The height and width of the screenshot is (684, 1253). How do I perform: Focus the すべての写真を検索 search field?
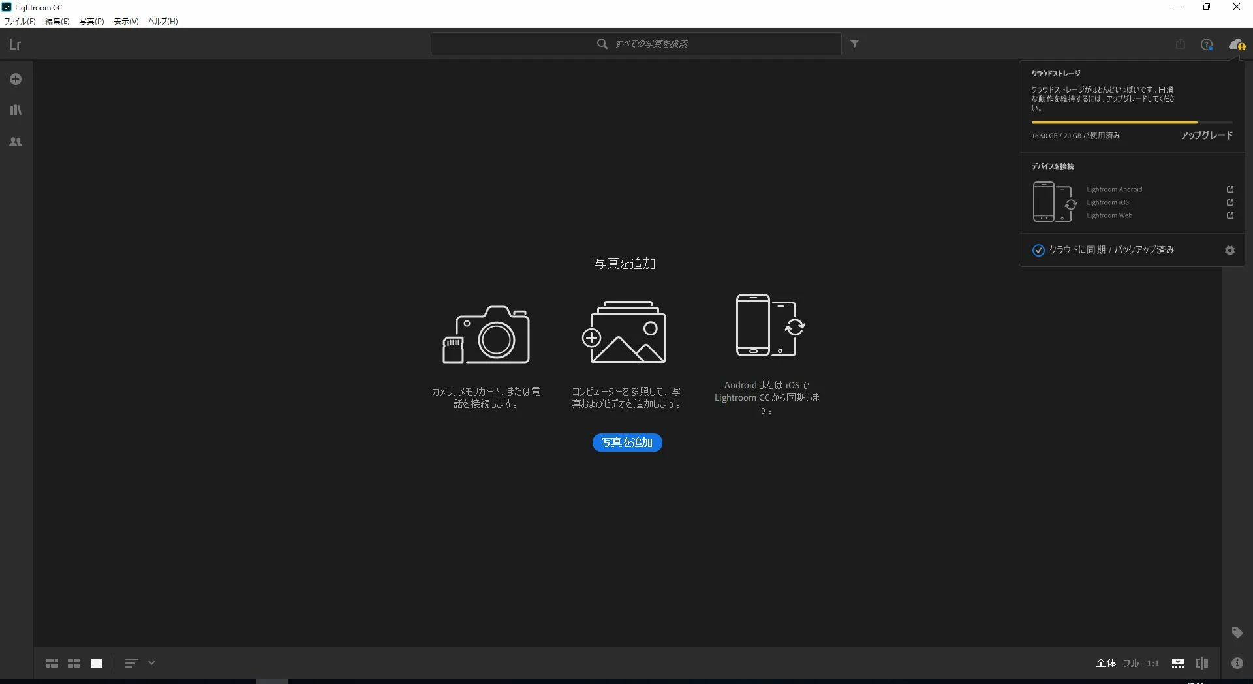point(636,44)
